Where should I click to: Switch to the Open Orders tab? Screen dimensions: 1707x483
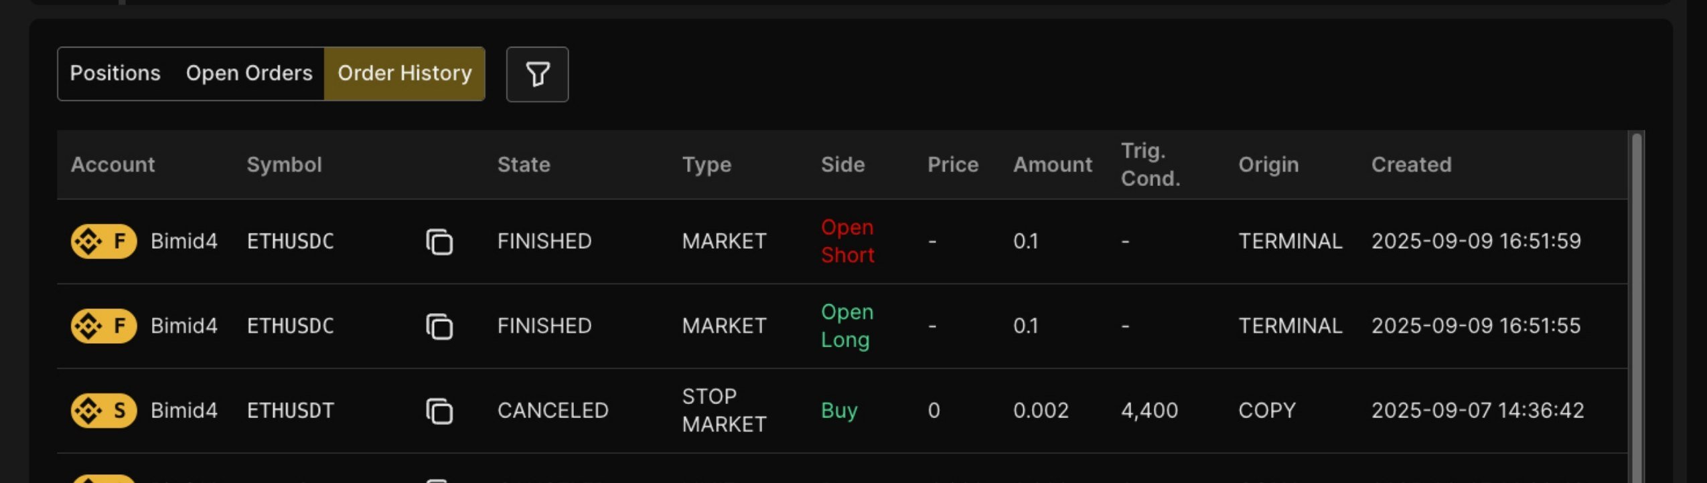click(249, 74)
